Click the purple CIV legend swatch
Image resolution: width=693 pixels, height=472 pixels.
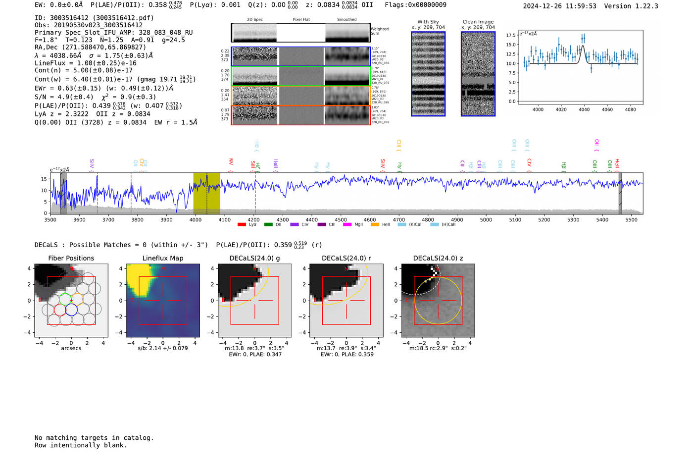(x=295, y=224)
